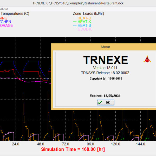Toggle the magenta STORAGE temperature legend

(x=6, y=25)
